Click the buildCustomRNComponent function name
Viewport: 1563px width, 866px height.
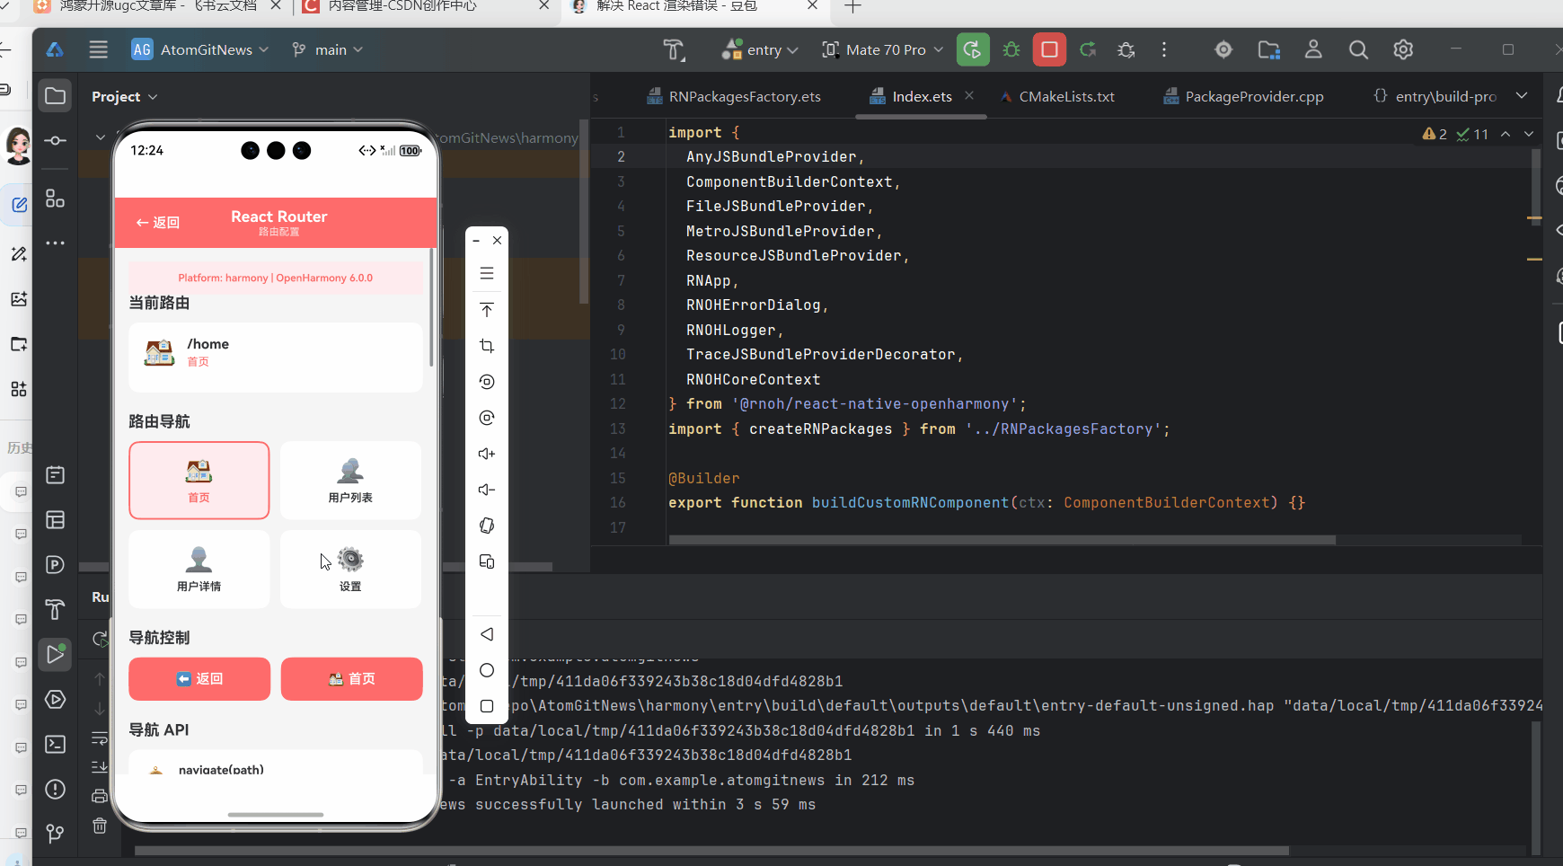(911, 503)
